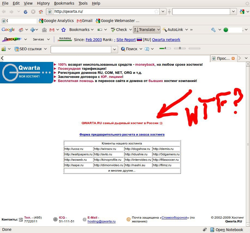250x233 pixels.
Task: Open the File menu
Action: tap(5, 3)
